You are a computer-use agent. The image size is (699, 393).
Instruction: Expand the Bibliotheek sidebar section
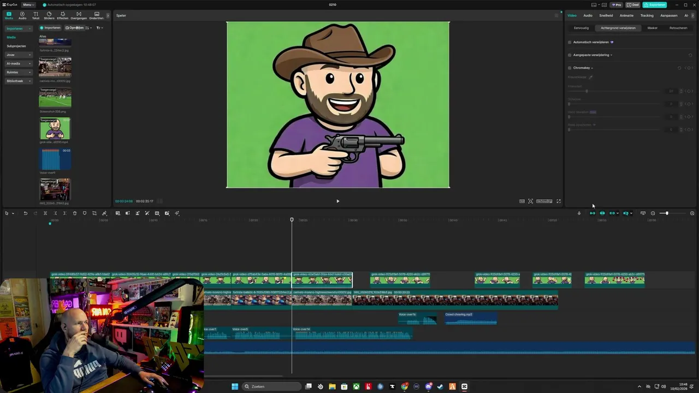click(x=19, y=81)
